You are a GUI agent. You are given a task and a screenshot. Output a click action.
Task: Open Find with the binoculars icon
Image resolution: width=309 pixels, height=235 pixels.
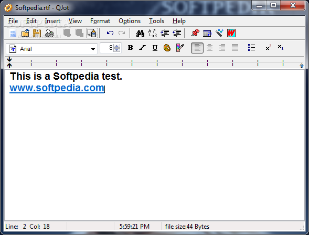coord(140,33)
